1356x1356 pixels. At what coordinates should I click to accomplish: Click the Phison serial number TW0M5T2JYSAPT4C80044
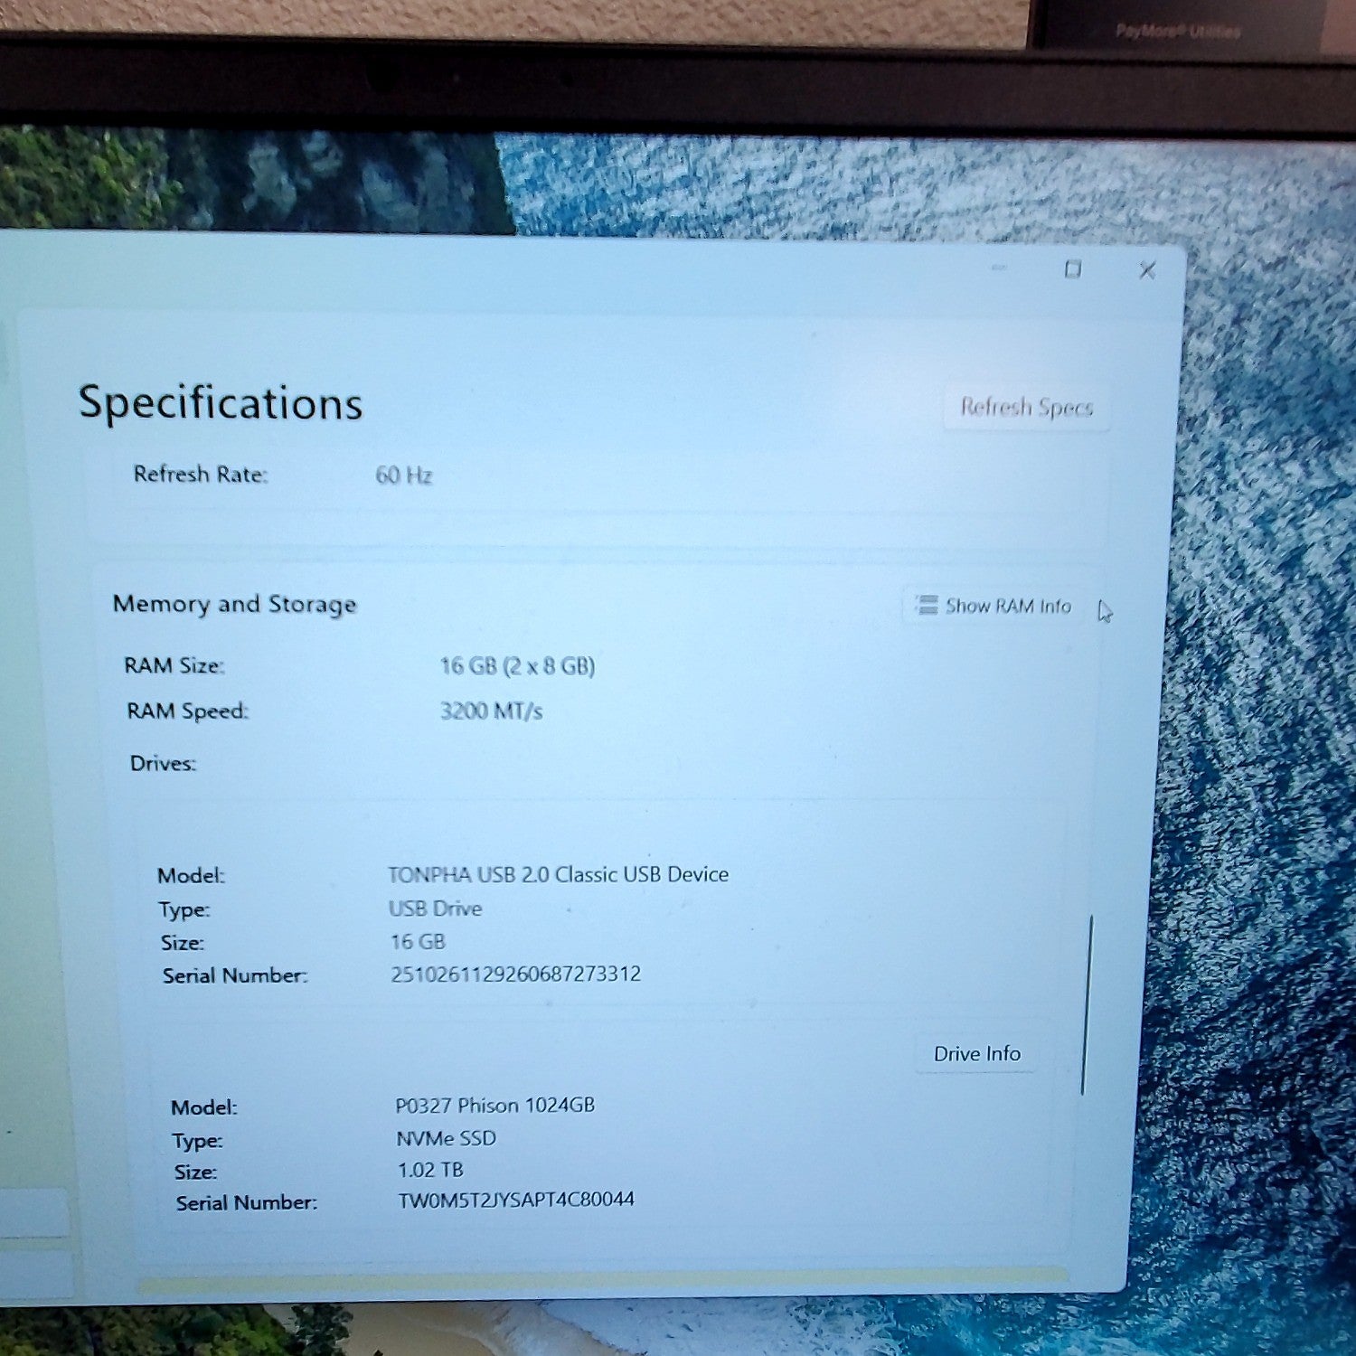coord(516,1200)
